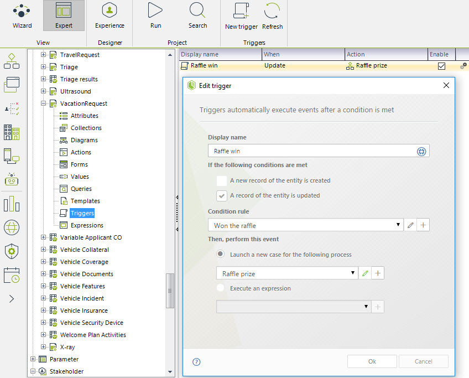Click the gear icon on Raffle win row
The image size is (469, 378).
tap(463, 65)
